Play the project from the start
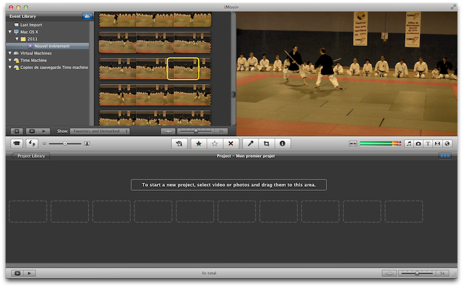Screen dimensions: 463x287 coord(30,273)
